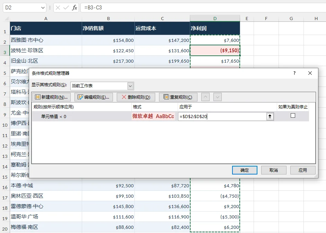Click the 应用 button
The height and width of the screenshot is (233, 326).
303,170
